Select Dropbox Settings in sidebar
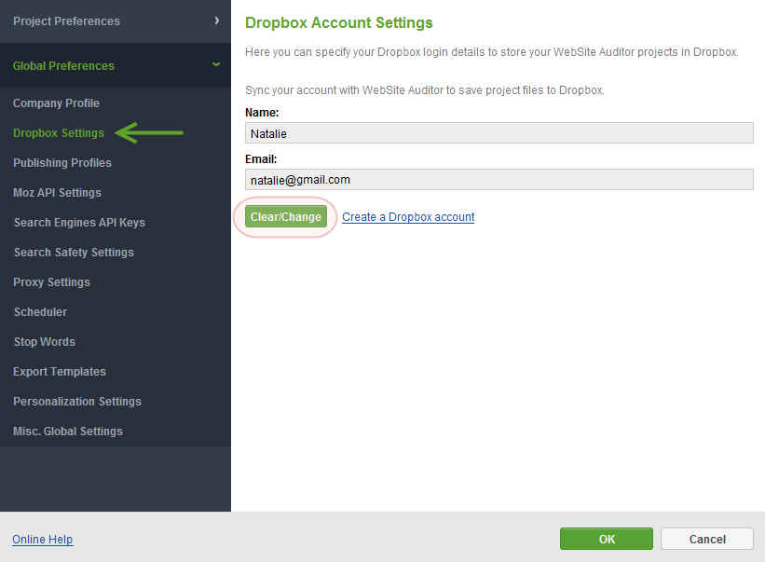 pos(59,132)
